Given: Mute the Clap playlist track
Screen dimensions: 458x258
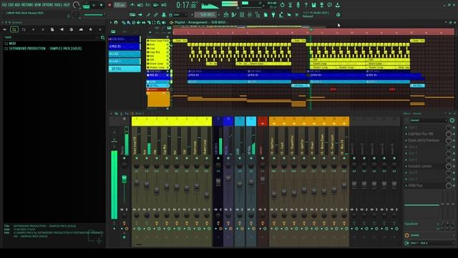Looking at the screenshot, I should coord(167,48).
